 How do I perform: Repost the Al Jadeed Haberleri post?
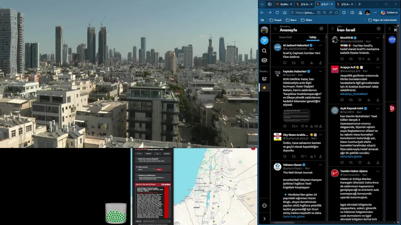point(294,63)
